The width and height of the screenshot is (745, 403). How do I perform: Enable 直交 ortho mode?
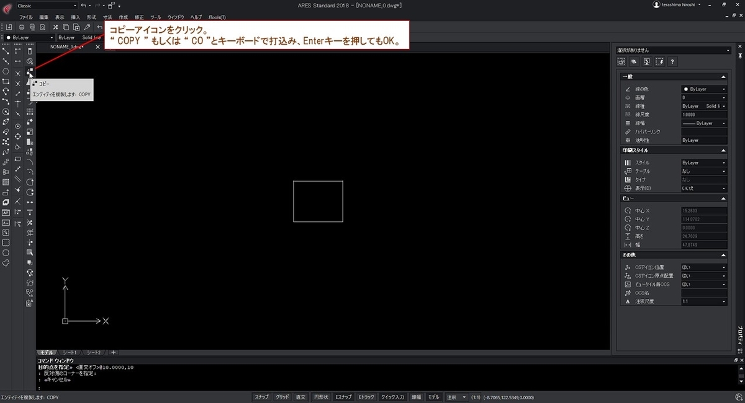[x=300, y=397]
